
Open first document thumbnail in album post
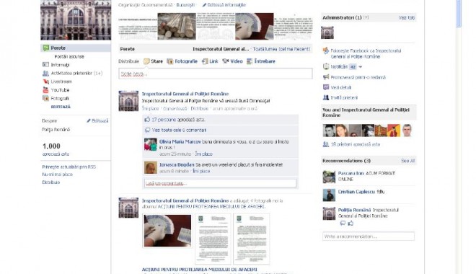[x=213, y=239]
